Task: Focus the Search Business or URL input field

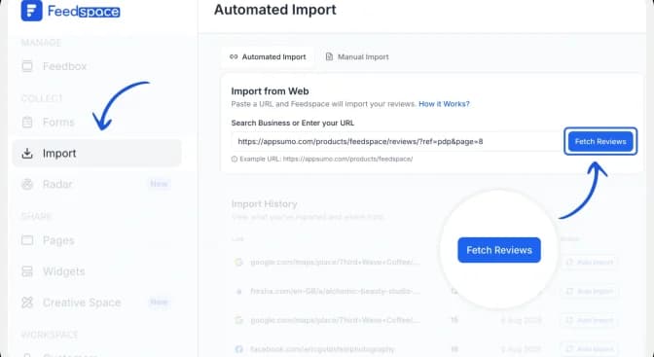Action: point(396,141)
